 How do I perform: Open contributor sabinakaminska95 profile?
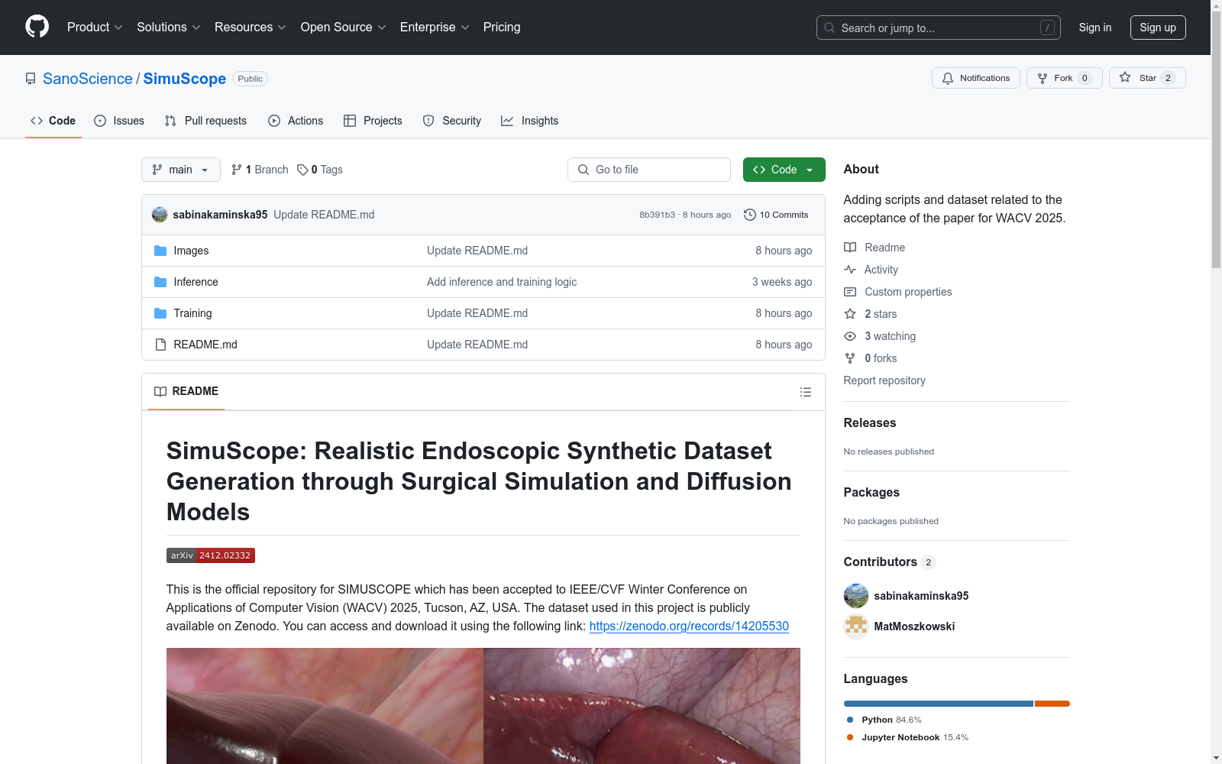[921, 596]
